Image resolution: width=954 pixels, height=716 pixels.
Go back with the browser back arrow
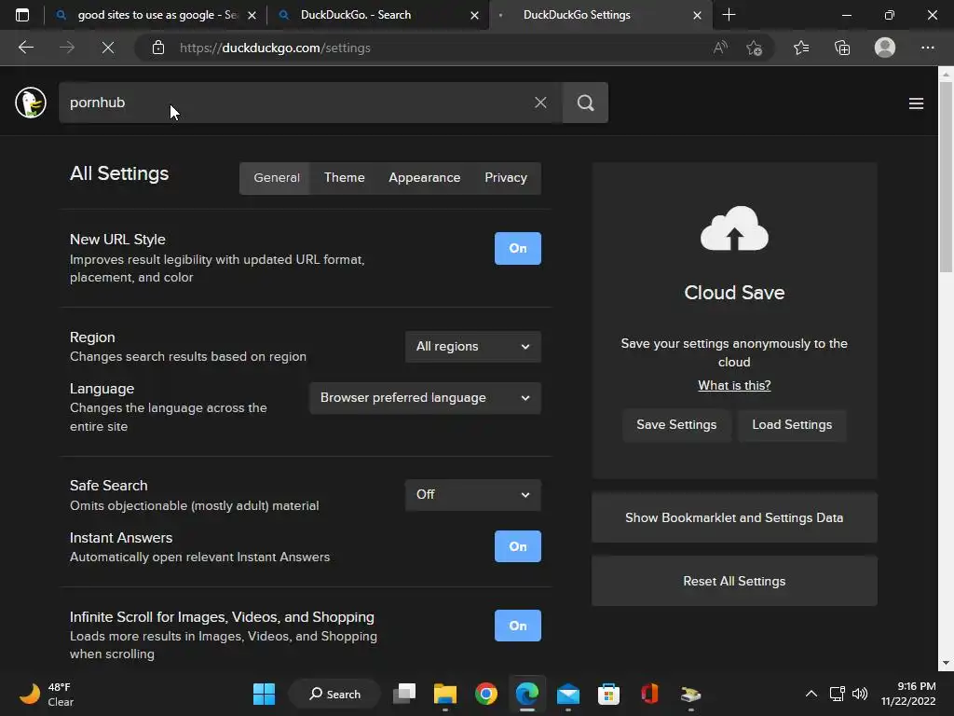click(x=25, y=48)
